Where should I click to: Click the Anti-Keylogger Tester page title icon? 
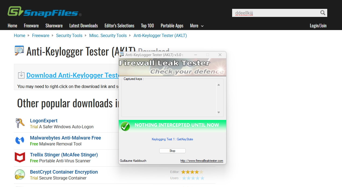(19, 50)
